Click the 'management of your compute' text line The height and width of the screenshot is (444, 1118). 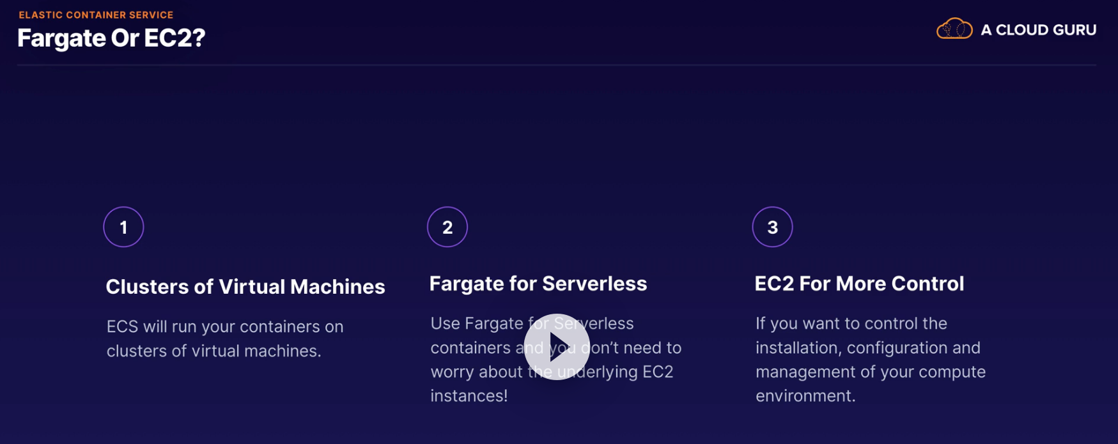pos(870,372)
